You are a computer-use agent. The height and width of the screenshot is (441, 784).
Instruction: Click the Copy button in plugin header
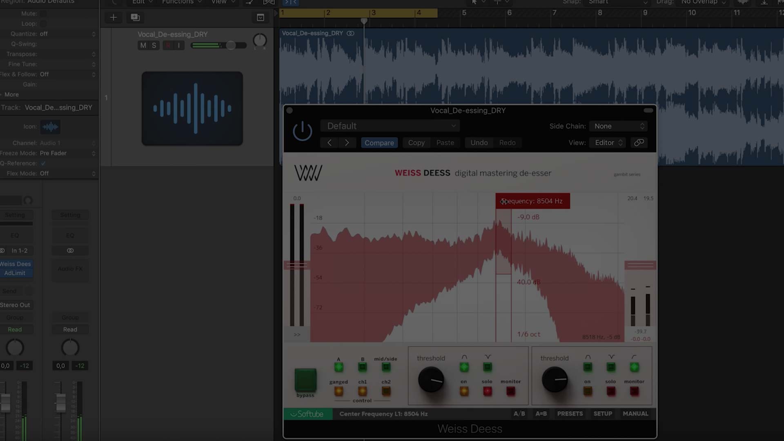[416, 143]
